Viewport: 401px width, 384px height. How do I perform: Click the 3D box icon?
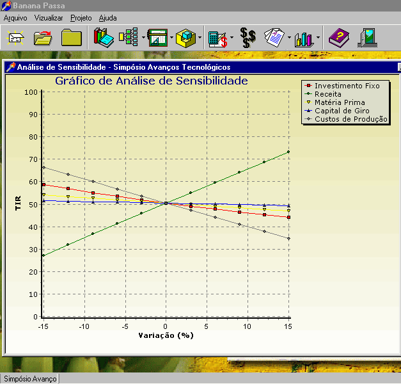(186, 38)
